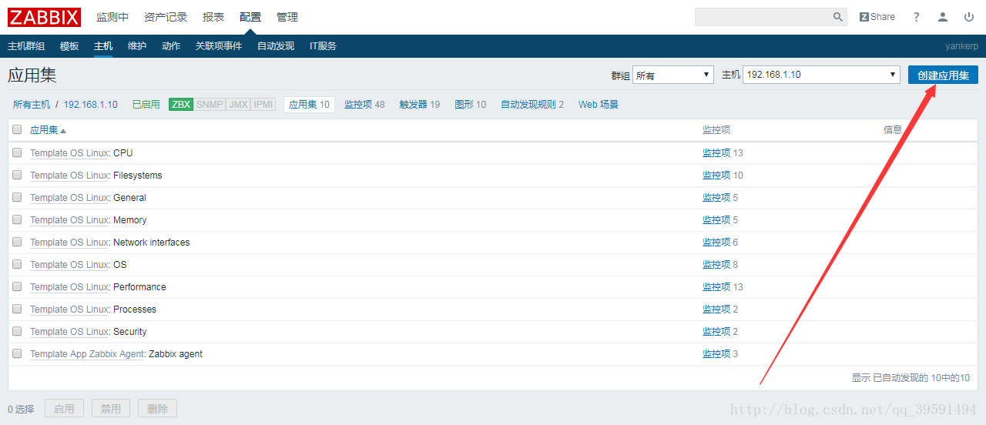
Task: Open 监控项 link in Zabbix agent row
Action: click(x=716, y=354)
